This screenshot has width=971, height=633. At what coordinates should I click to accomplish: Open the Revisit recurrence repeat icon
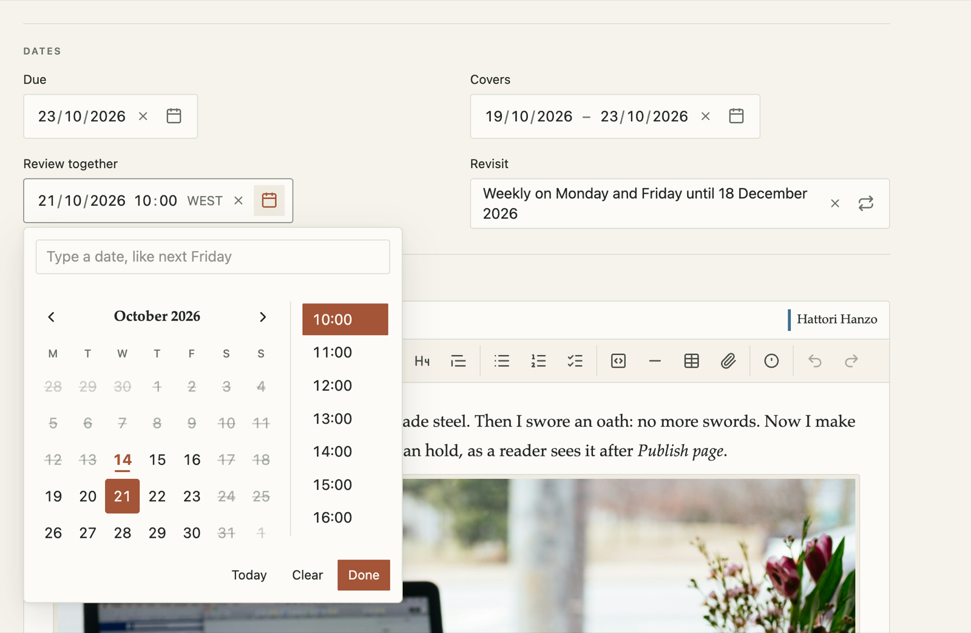point(866,203)
